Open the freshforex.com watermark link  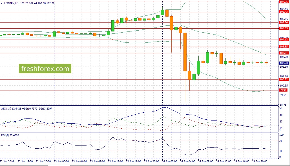click(45, 69)
